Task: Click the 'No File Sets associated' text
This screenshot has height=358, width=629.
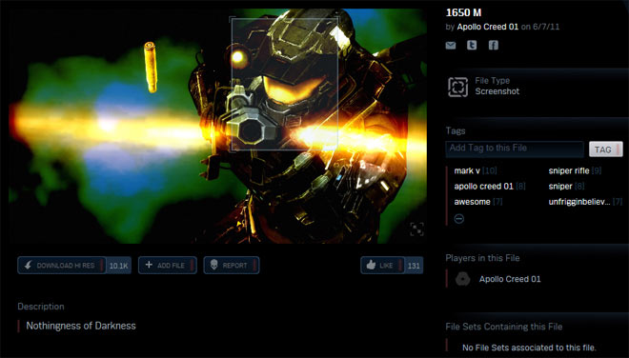Action: coord(529,348)
